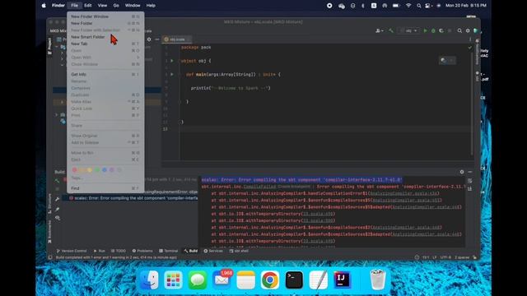Open Google Chrome from the Dock
The height and width of the screenshot is (296, 527).
point(269,280)
